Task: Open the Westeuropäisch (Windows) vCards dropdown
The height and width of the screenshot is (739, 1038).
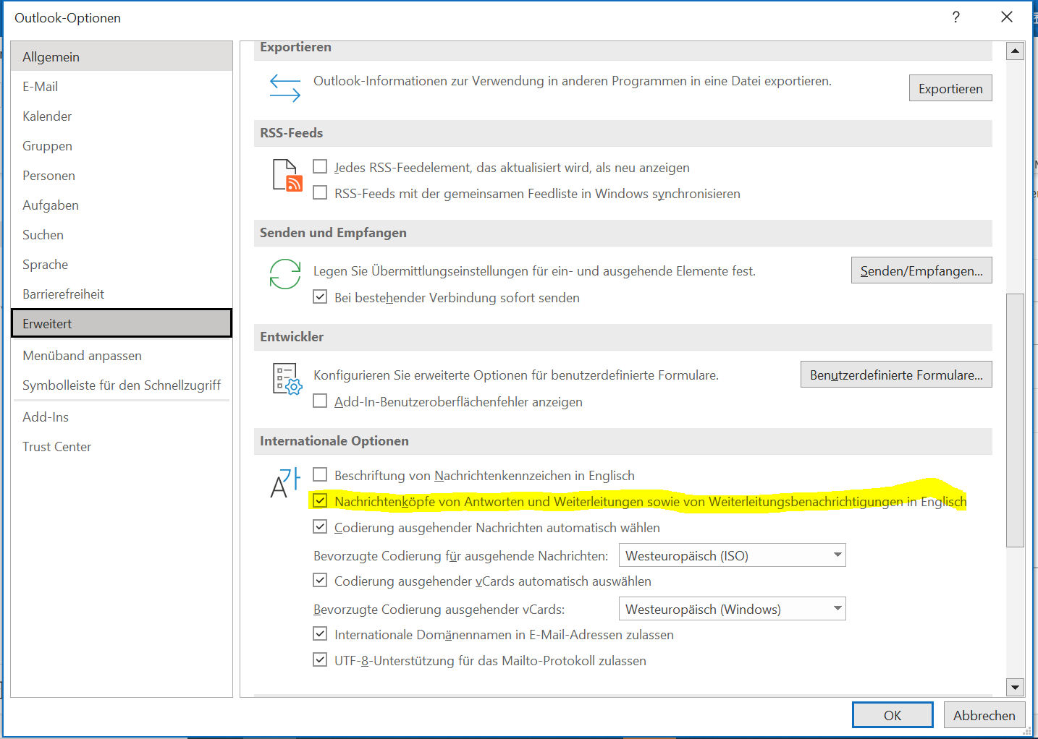Action: tap(732, 609)
